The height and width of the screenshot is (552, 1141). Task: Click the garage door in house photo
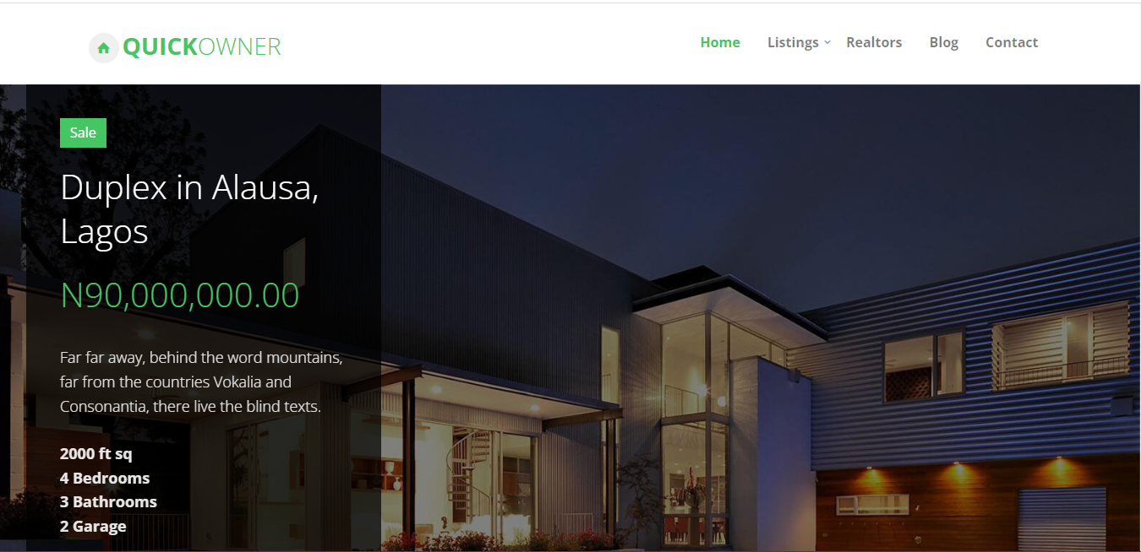1061,518
